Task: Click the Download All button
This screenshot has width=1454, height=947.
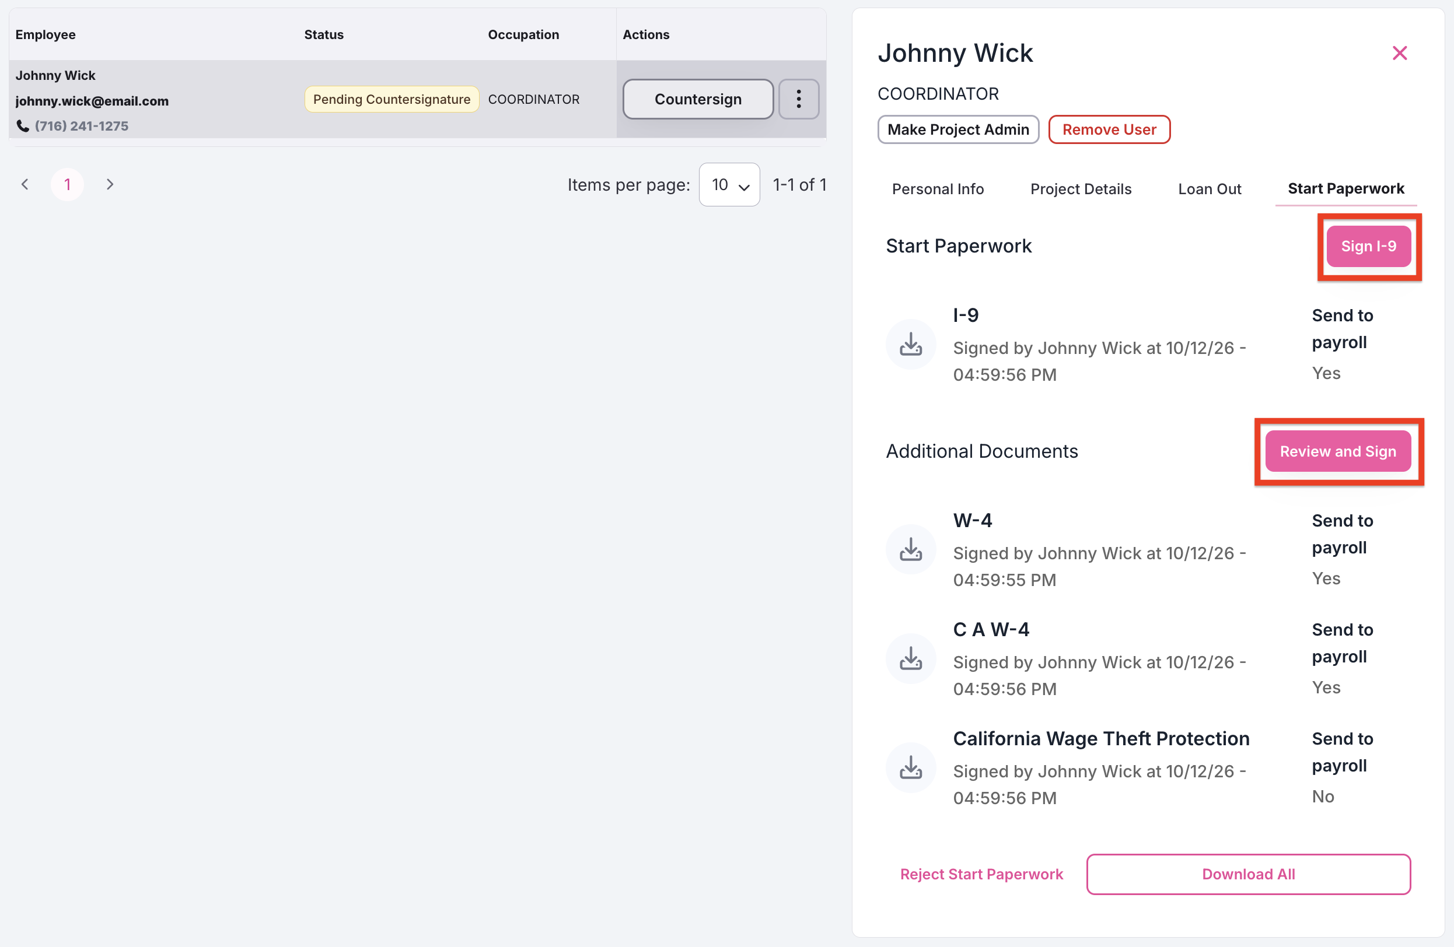Action: pyautogui.click(x=1248, y=874)
